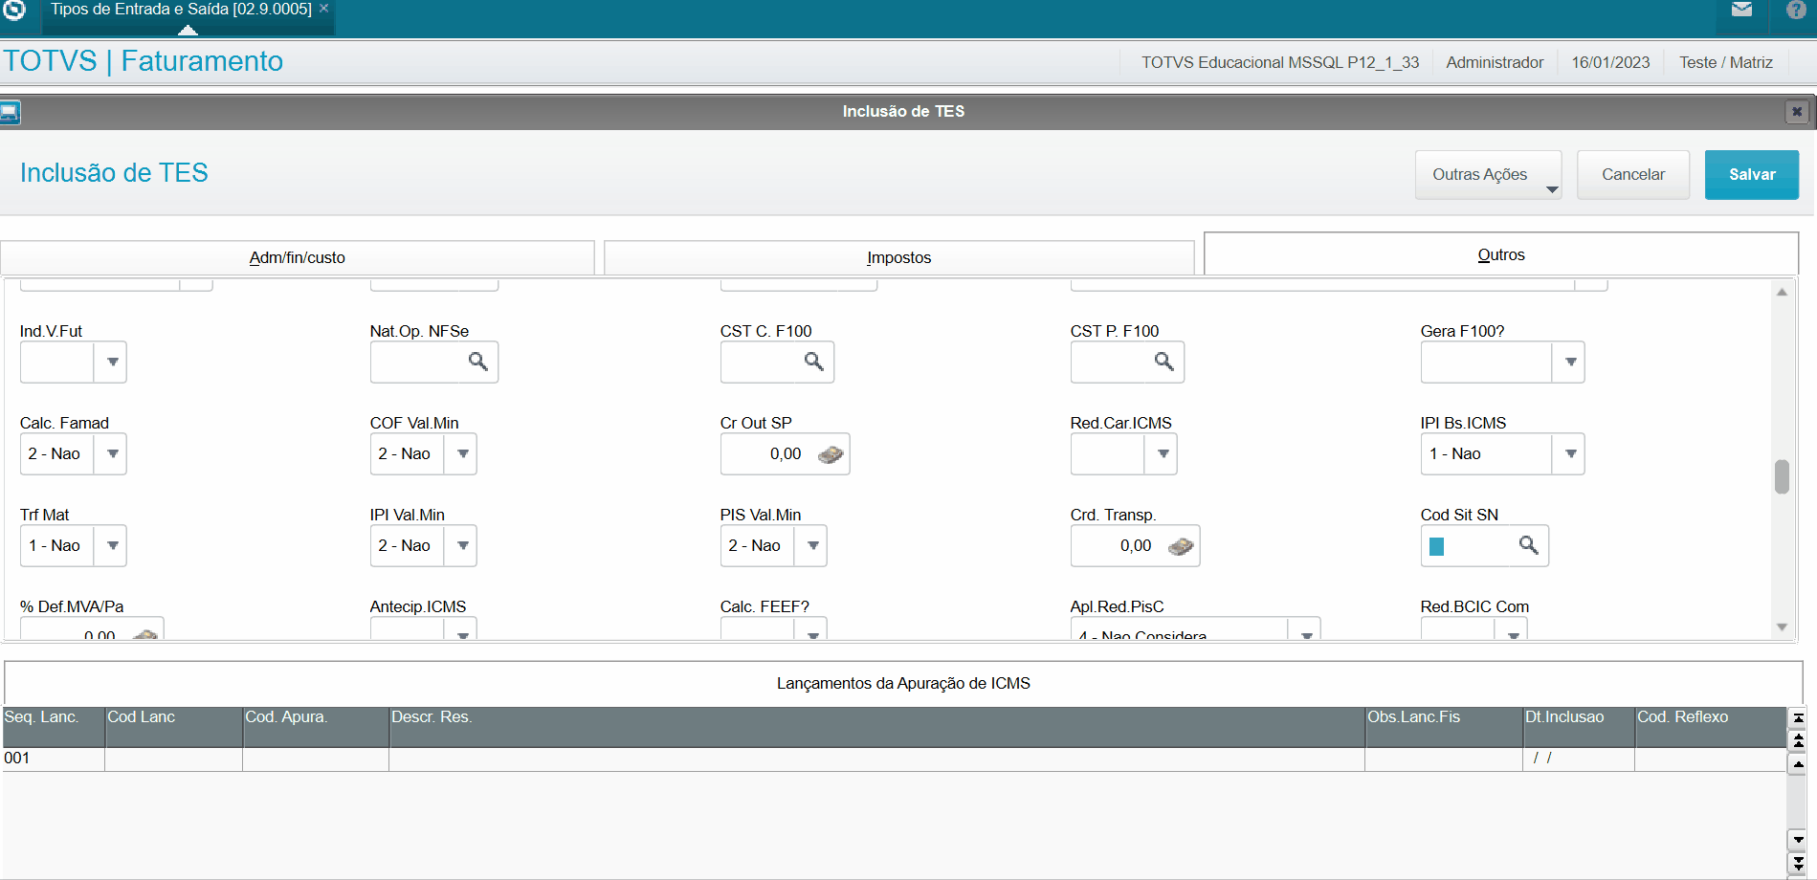Expand Ind.V.Fut dropdown
1817x880 pixels.
tap(111, 363)
